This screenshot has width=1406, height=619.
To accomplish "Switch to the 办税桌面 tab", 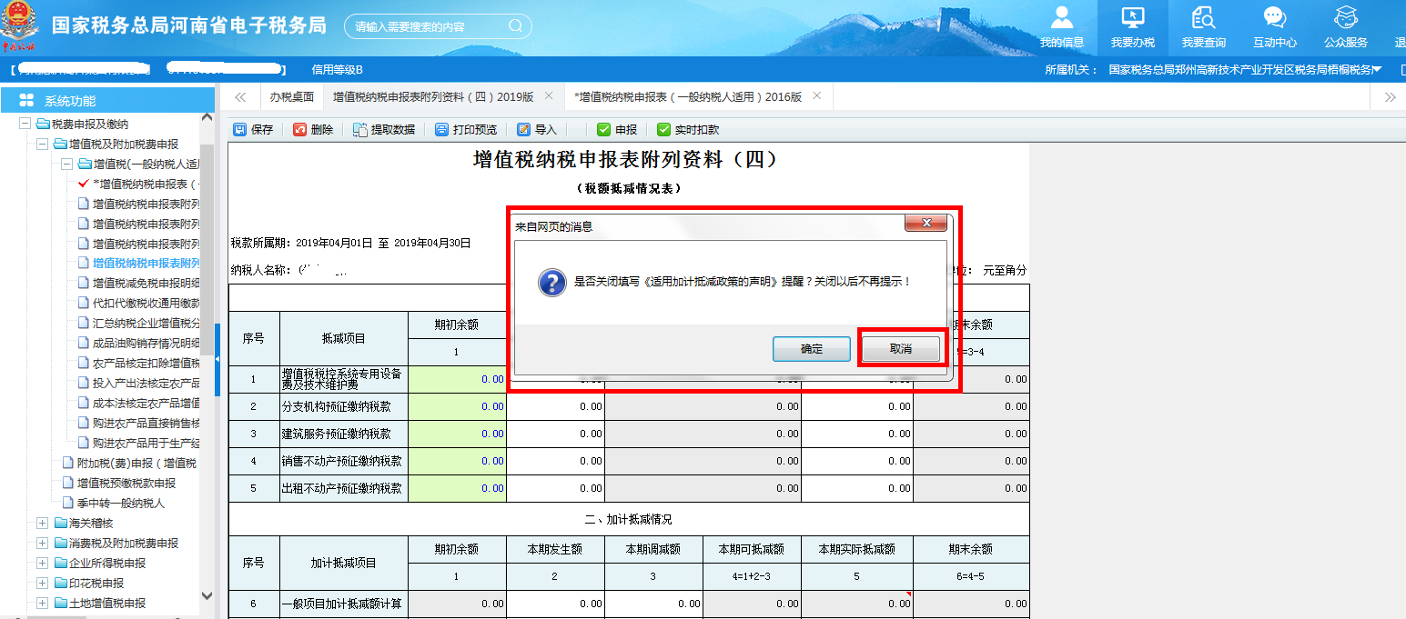I will [292, 96].
